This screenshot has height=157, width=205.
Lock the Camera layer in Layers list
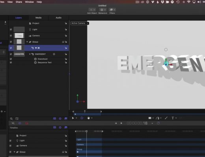click(66, 36)
